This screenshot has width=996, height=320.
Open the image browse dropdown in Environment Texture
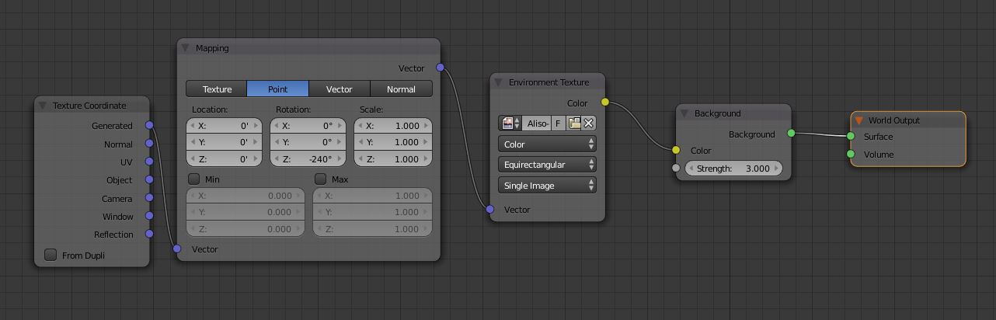[510, 123]
